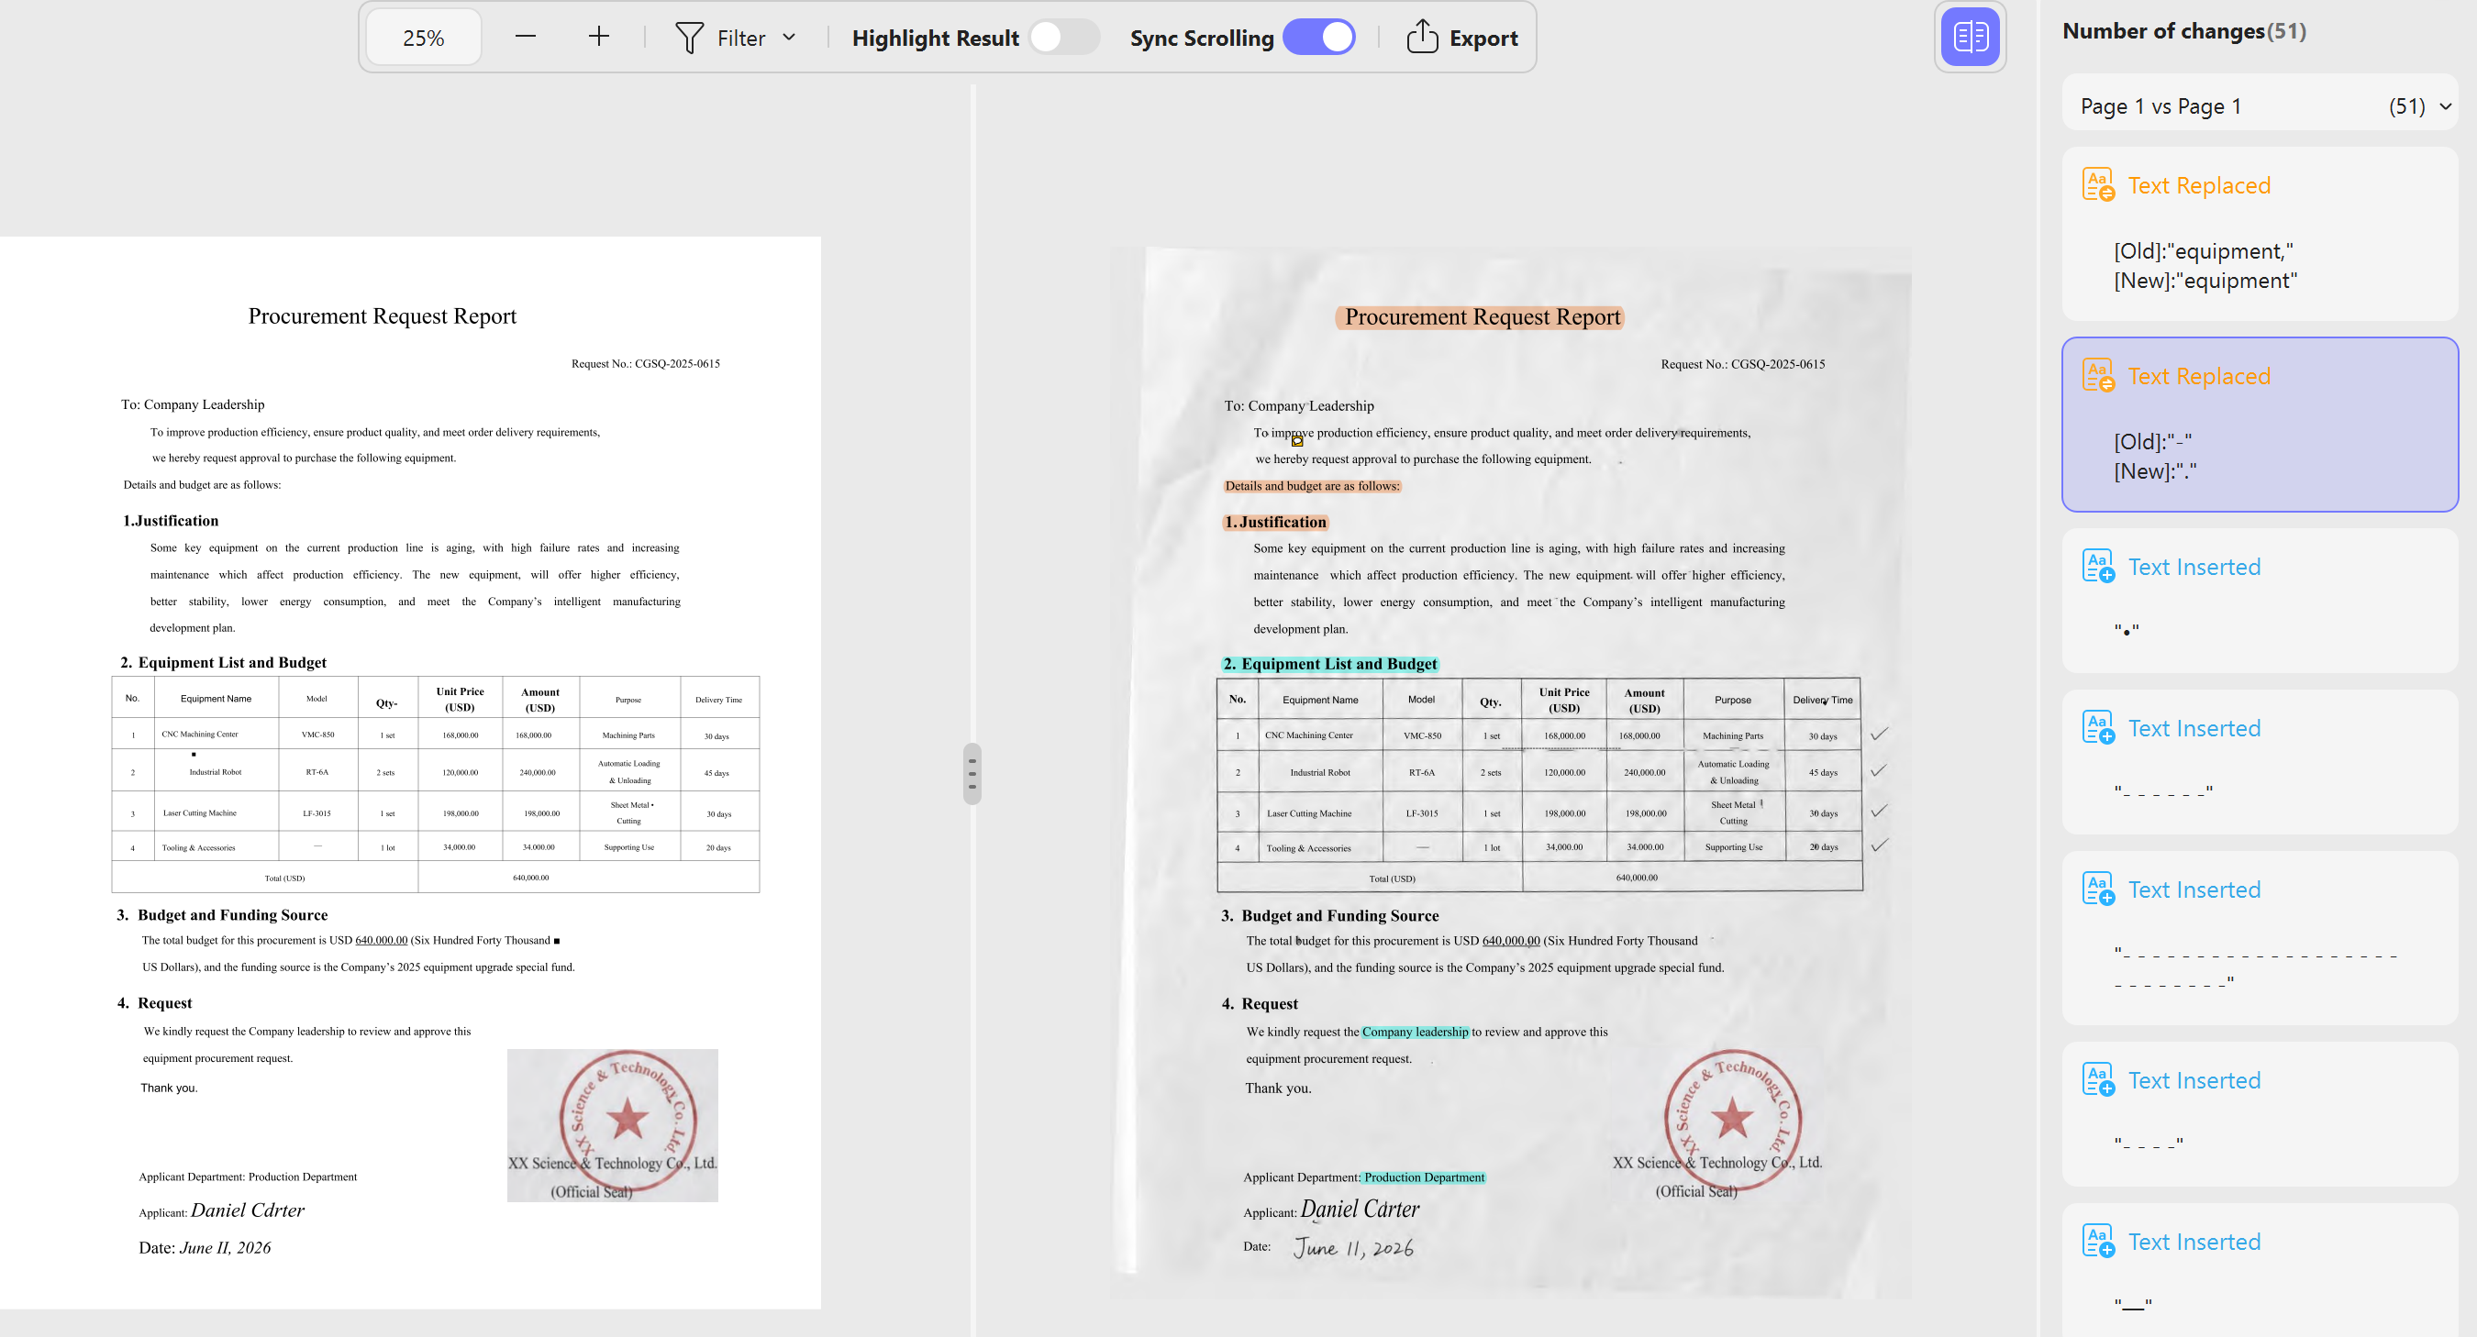Select the underscore Text Inserted card
2477x1337 pixels.
pos(2260,1271)
